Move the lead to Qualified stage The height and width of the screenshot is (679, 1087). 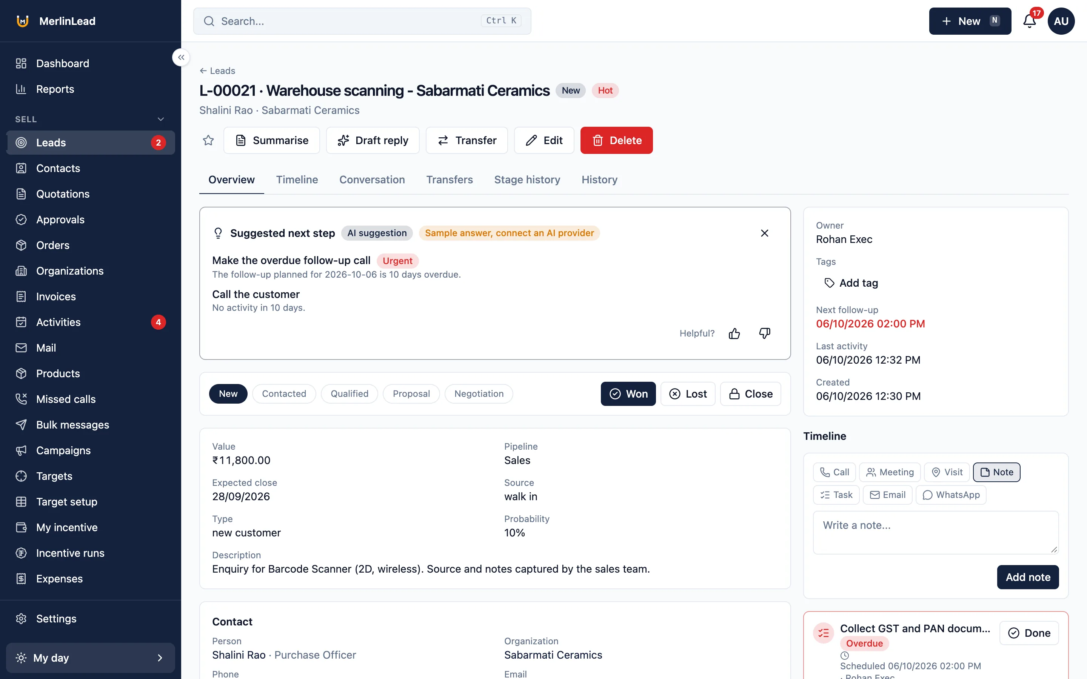pyautogui.click(x=350, y=394)
